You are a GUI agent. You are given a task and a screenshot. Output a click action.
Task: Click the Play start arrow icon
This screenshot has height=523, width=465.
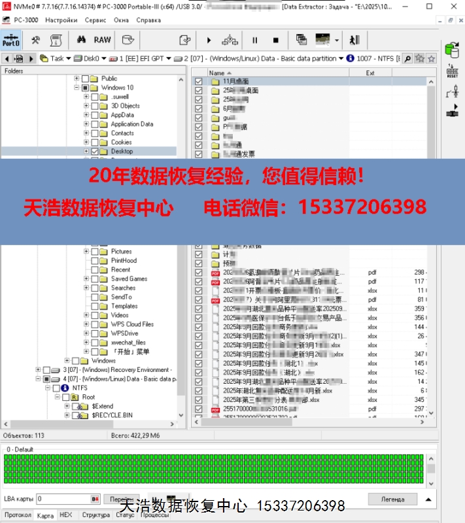[209, 40]
